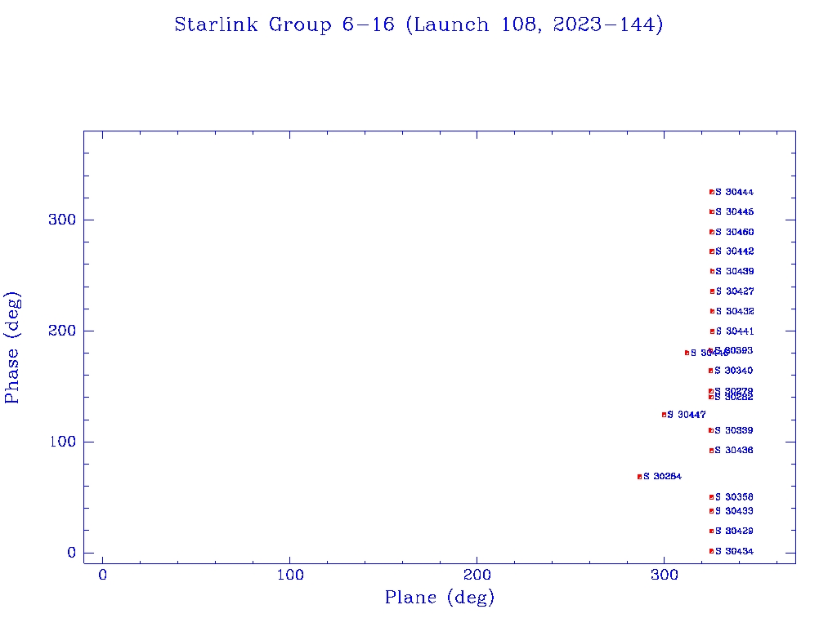This screenshot has width=837, height=627.
Task: Select the red marker beside S 30433
Action: click(711, 511)
